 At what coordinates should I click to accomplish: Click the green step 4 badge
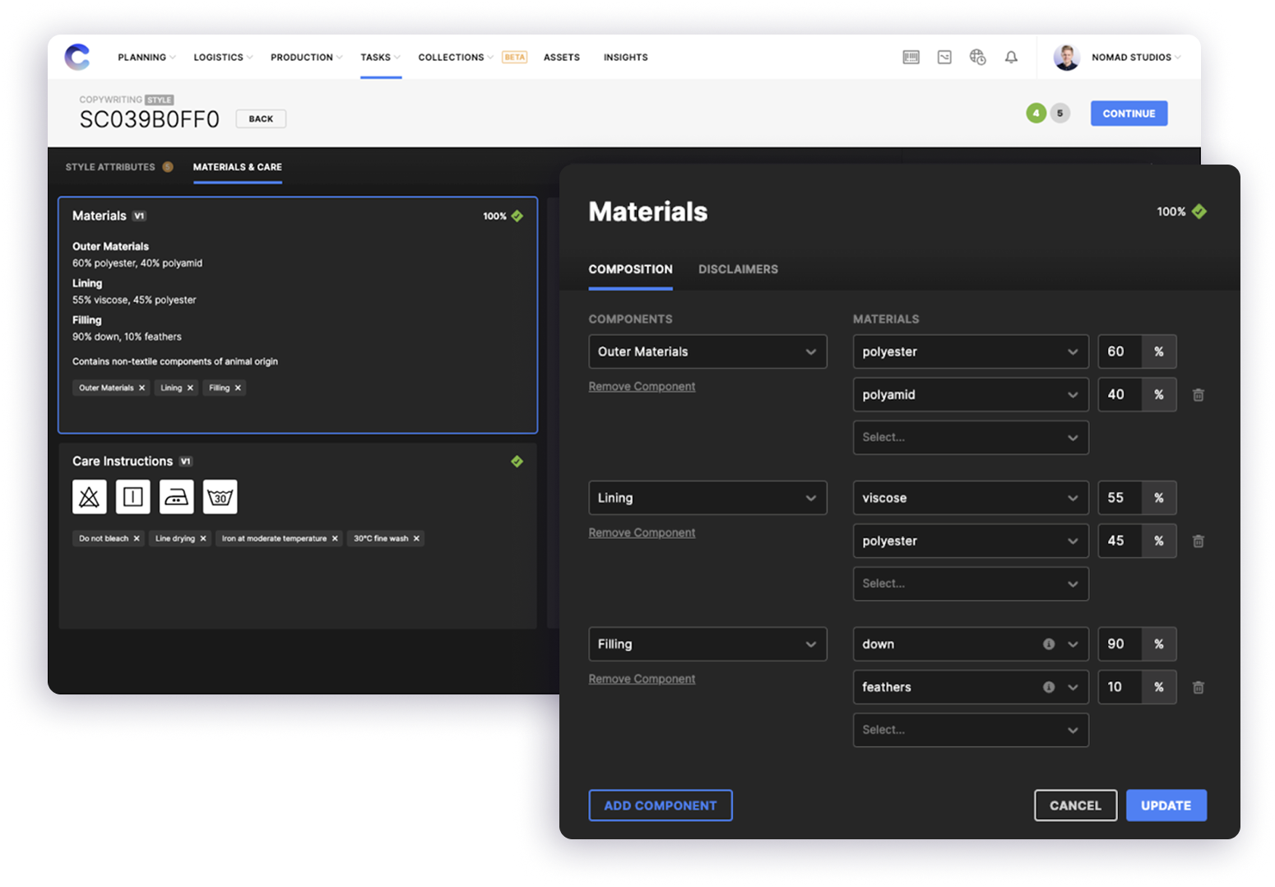coord(1036,113)
